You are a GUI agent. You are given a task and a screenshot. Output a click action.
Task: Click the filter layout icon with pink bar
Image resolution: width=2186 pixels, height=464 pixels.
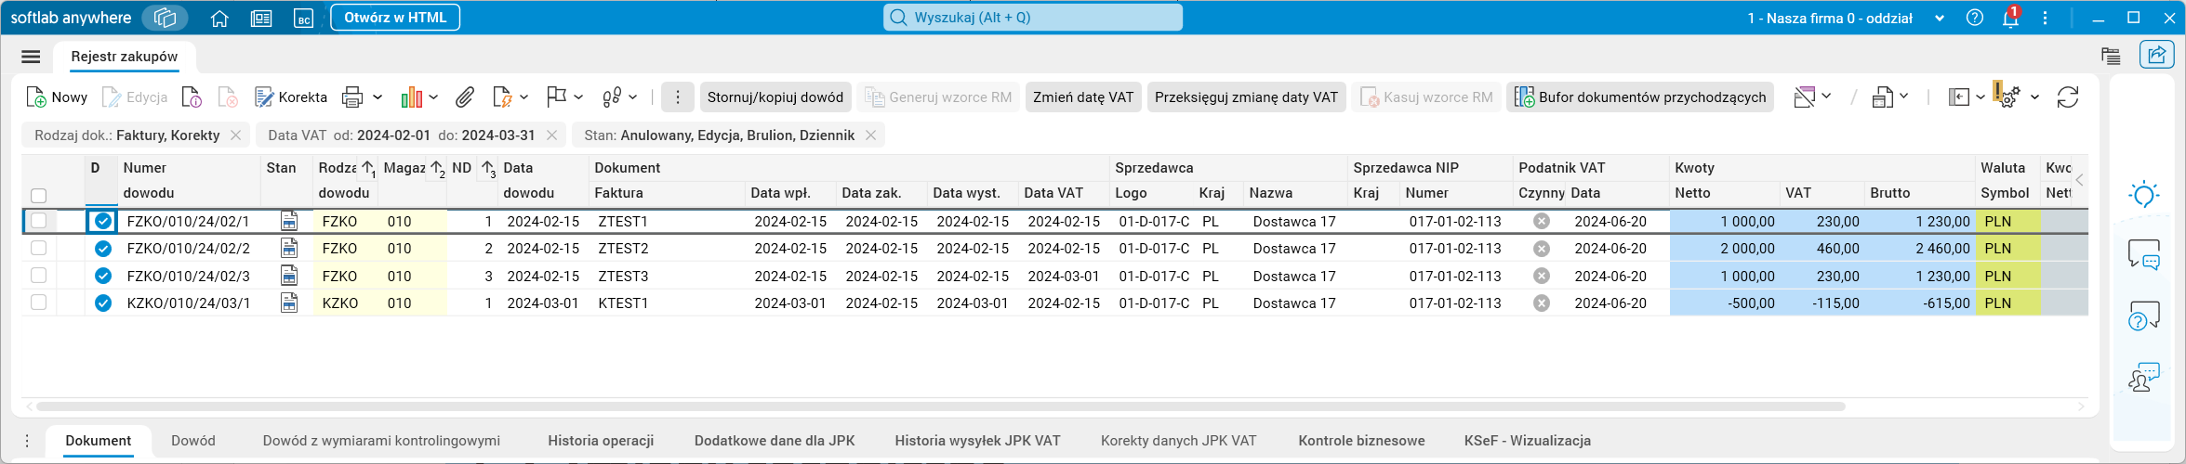[x=1805, y=97]
